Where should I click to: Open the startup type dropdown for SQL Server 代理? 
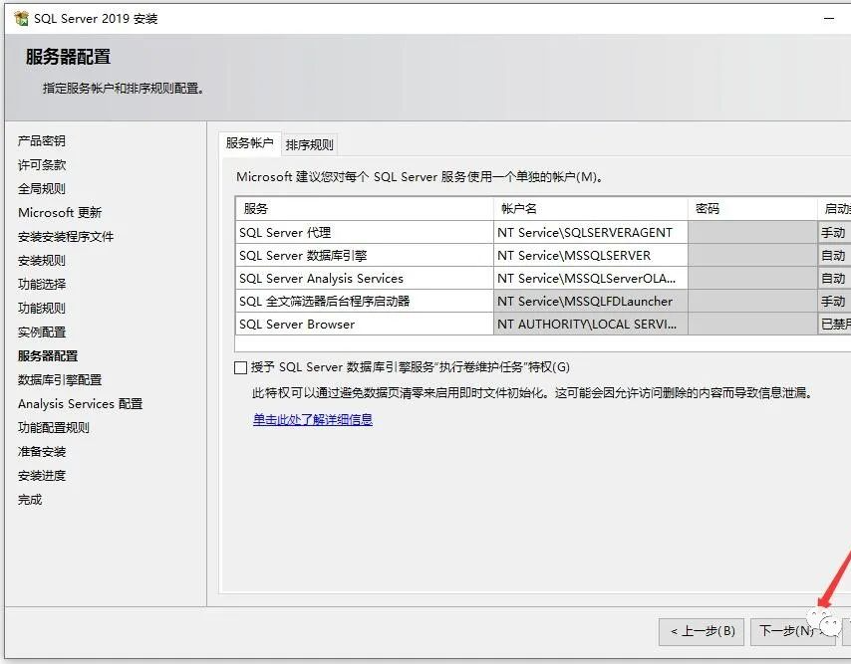[835, 232]
